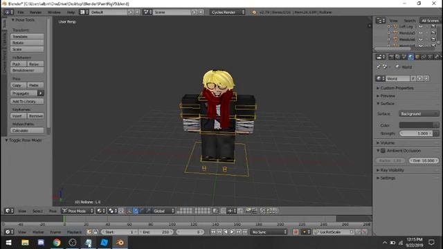The image size is (443, 249).
Task: Open the Render properties tab
Action: pyautogui.click(x=391, y=57)
